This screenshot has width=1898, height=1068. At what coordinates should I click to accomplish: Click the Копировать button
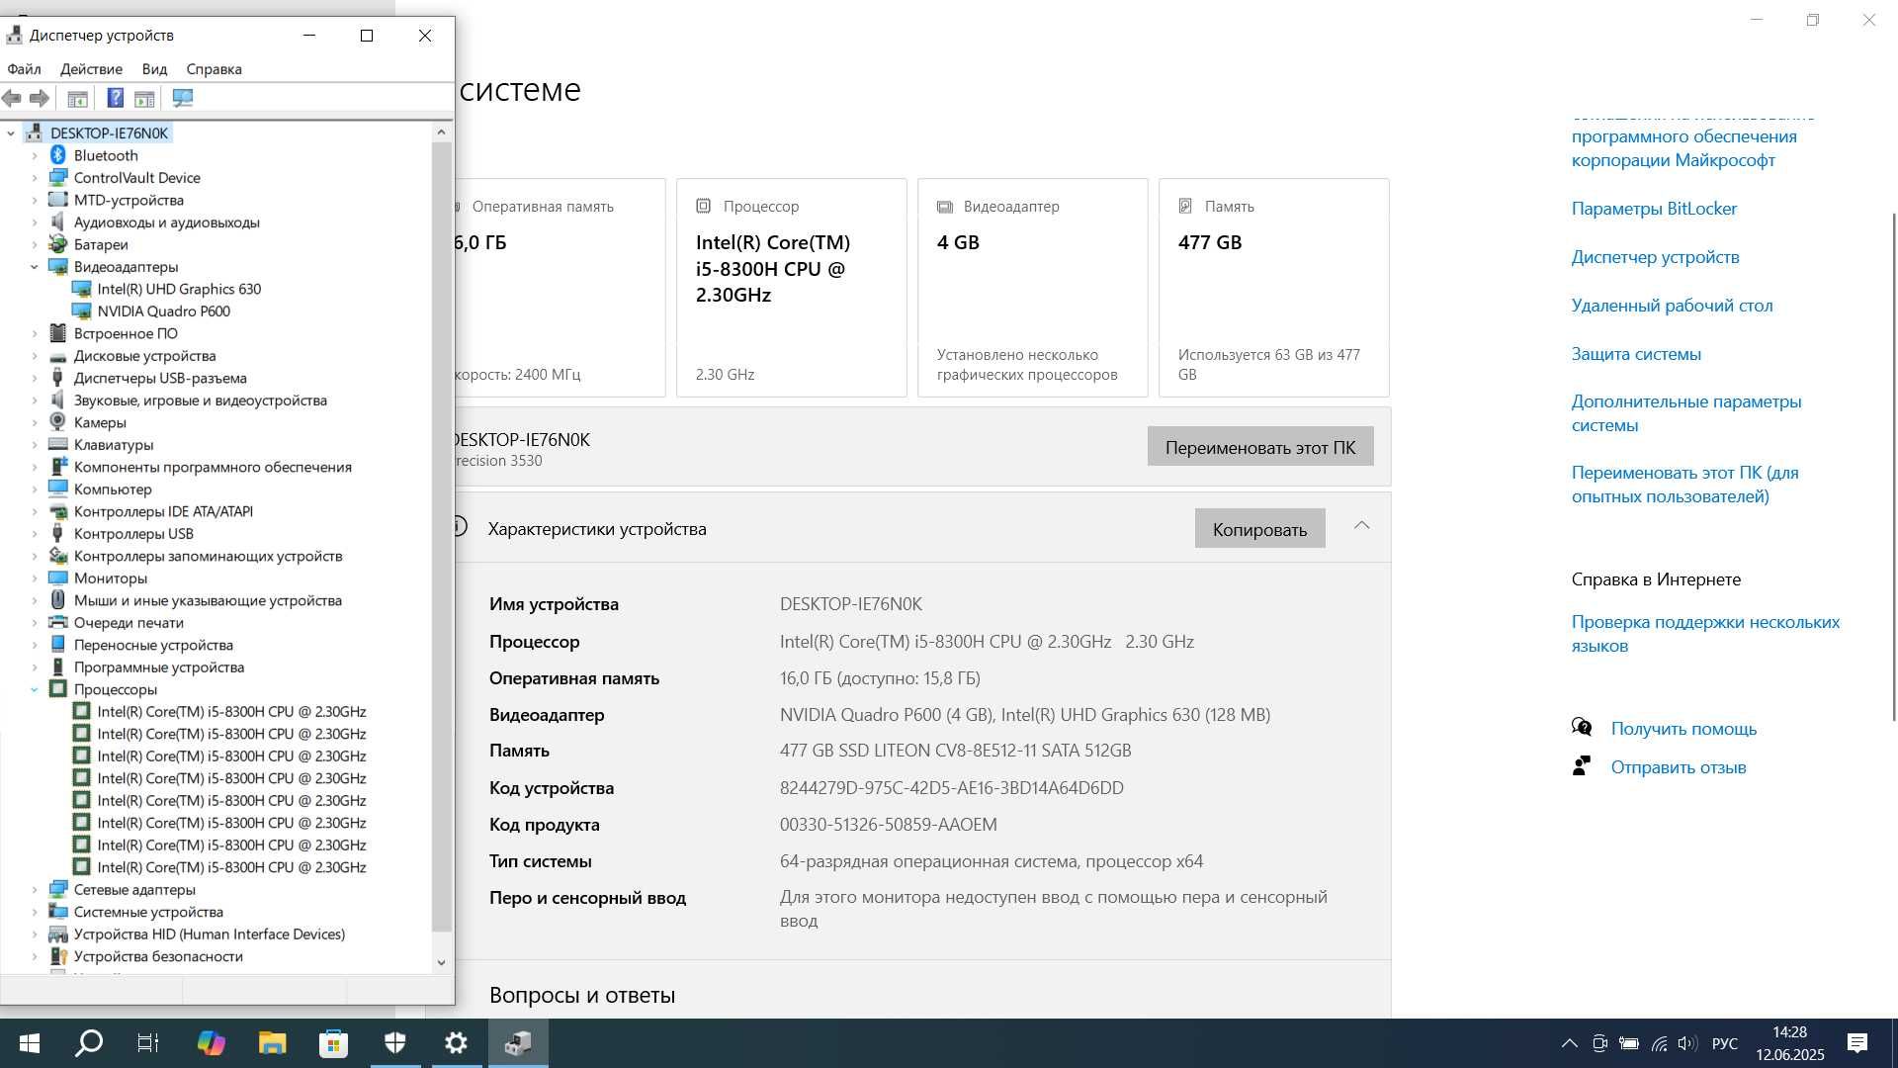[x=1259, y=529]
